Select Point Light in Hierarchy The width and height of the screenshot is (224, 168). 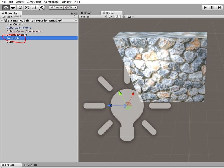pyautogui.click(x=39, y=38)
